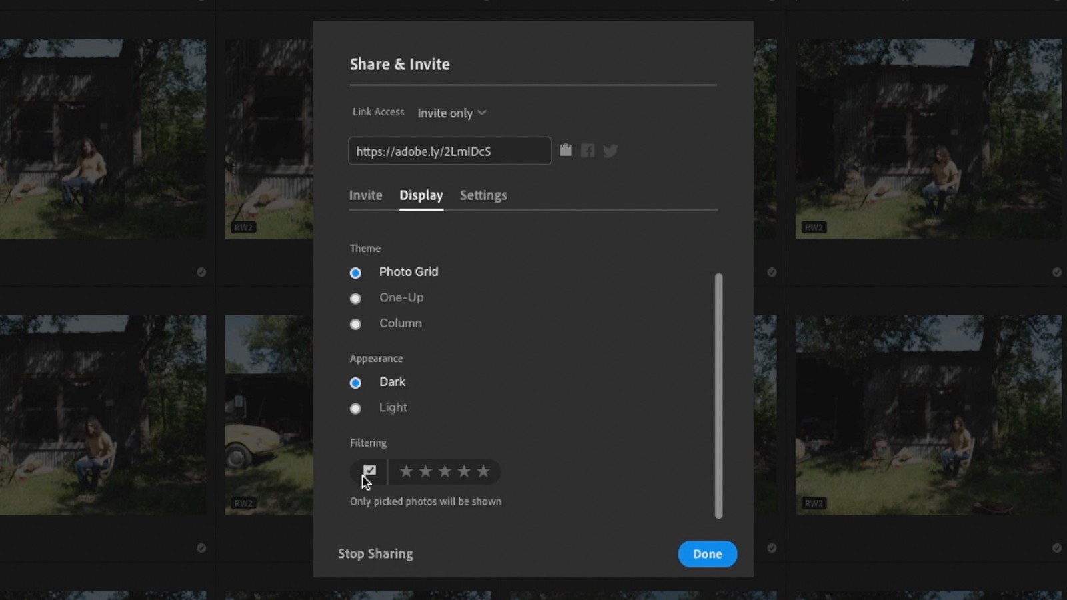The width and height of the screenshot is (1067, 600).
Task: Set filter to two stars rating
Action: (x=425, y=471)
